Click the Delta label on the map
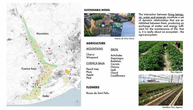The width and height of the screenshot is (193, 110). pyautogui.click(x=46, y=96)
